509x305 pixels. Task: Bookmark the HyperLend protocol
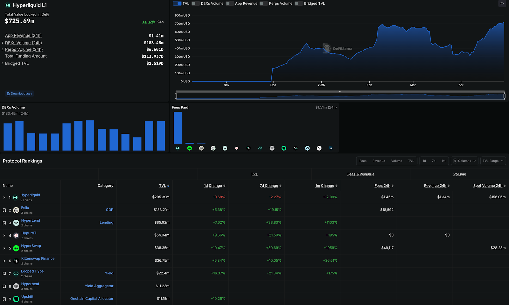4,223
